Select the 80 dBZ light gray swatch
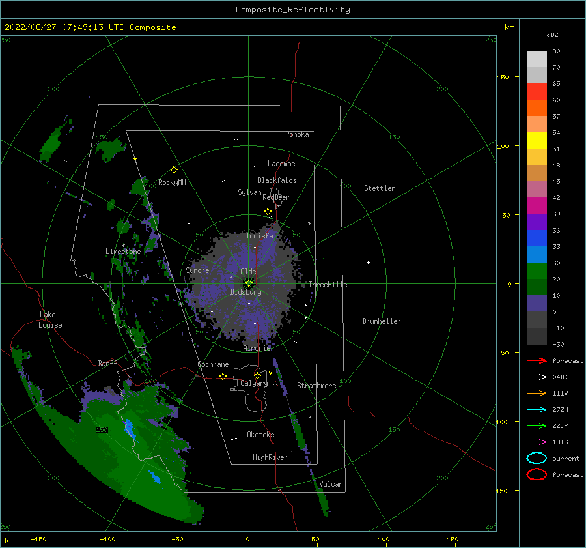This screenshot has height=548, width=586. [537, 59]
